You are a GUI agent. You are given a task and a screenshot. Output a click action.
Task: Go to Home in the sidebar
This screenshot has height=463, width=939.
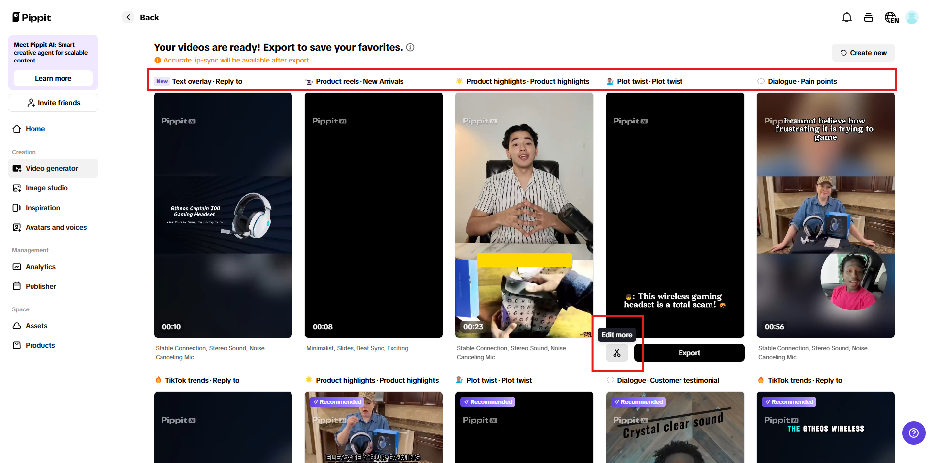(x=53, y=129)
